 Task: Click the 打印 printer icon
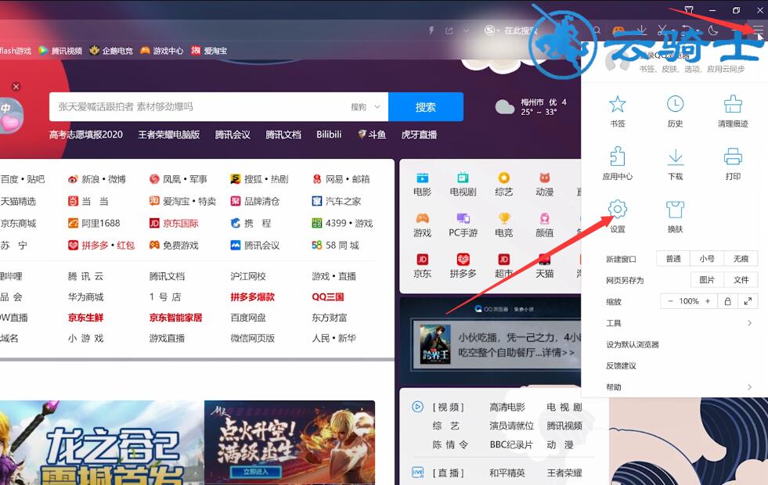click(x=733, y=156)
